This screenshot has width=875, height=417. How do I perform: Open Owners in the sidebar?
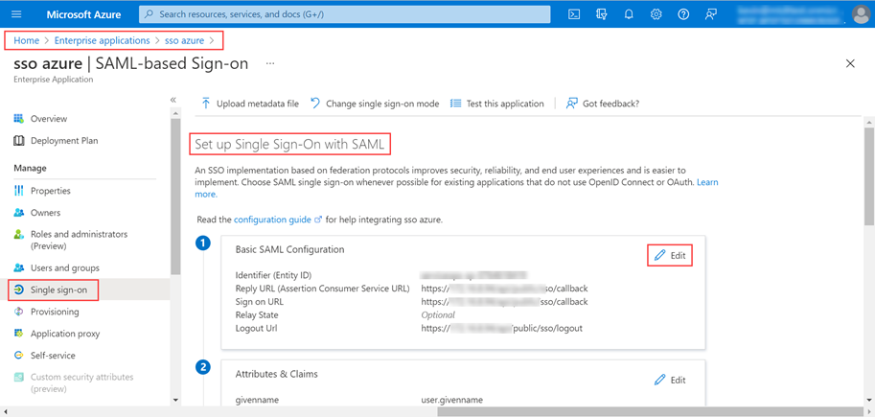tap(45, 213)
